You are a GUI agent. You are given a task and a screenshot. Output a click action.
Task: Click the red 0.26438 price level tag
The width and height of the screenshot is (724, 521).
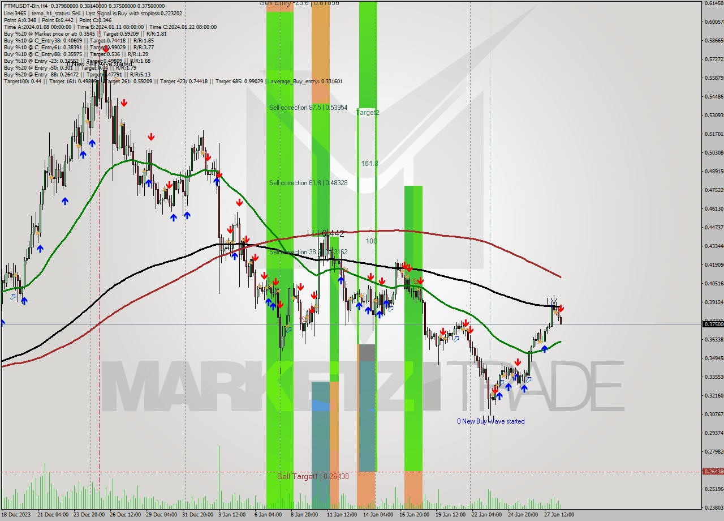[713, 471]
